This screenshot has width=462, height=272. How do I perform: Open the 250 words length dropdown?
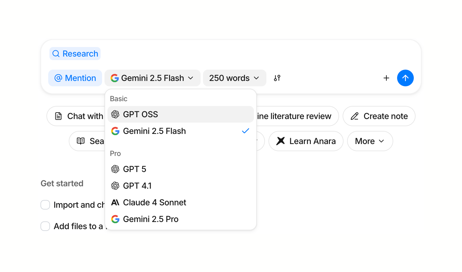234,78
